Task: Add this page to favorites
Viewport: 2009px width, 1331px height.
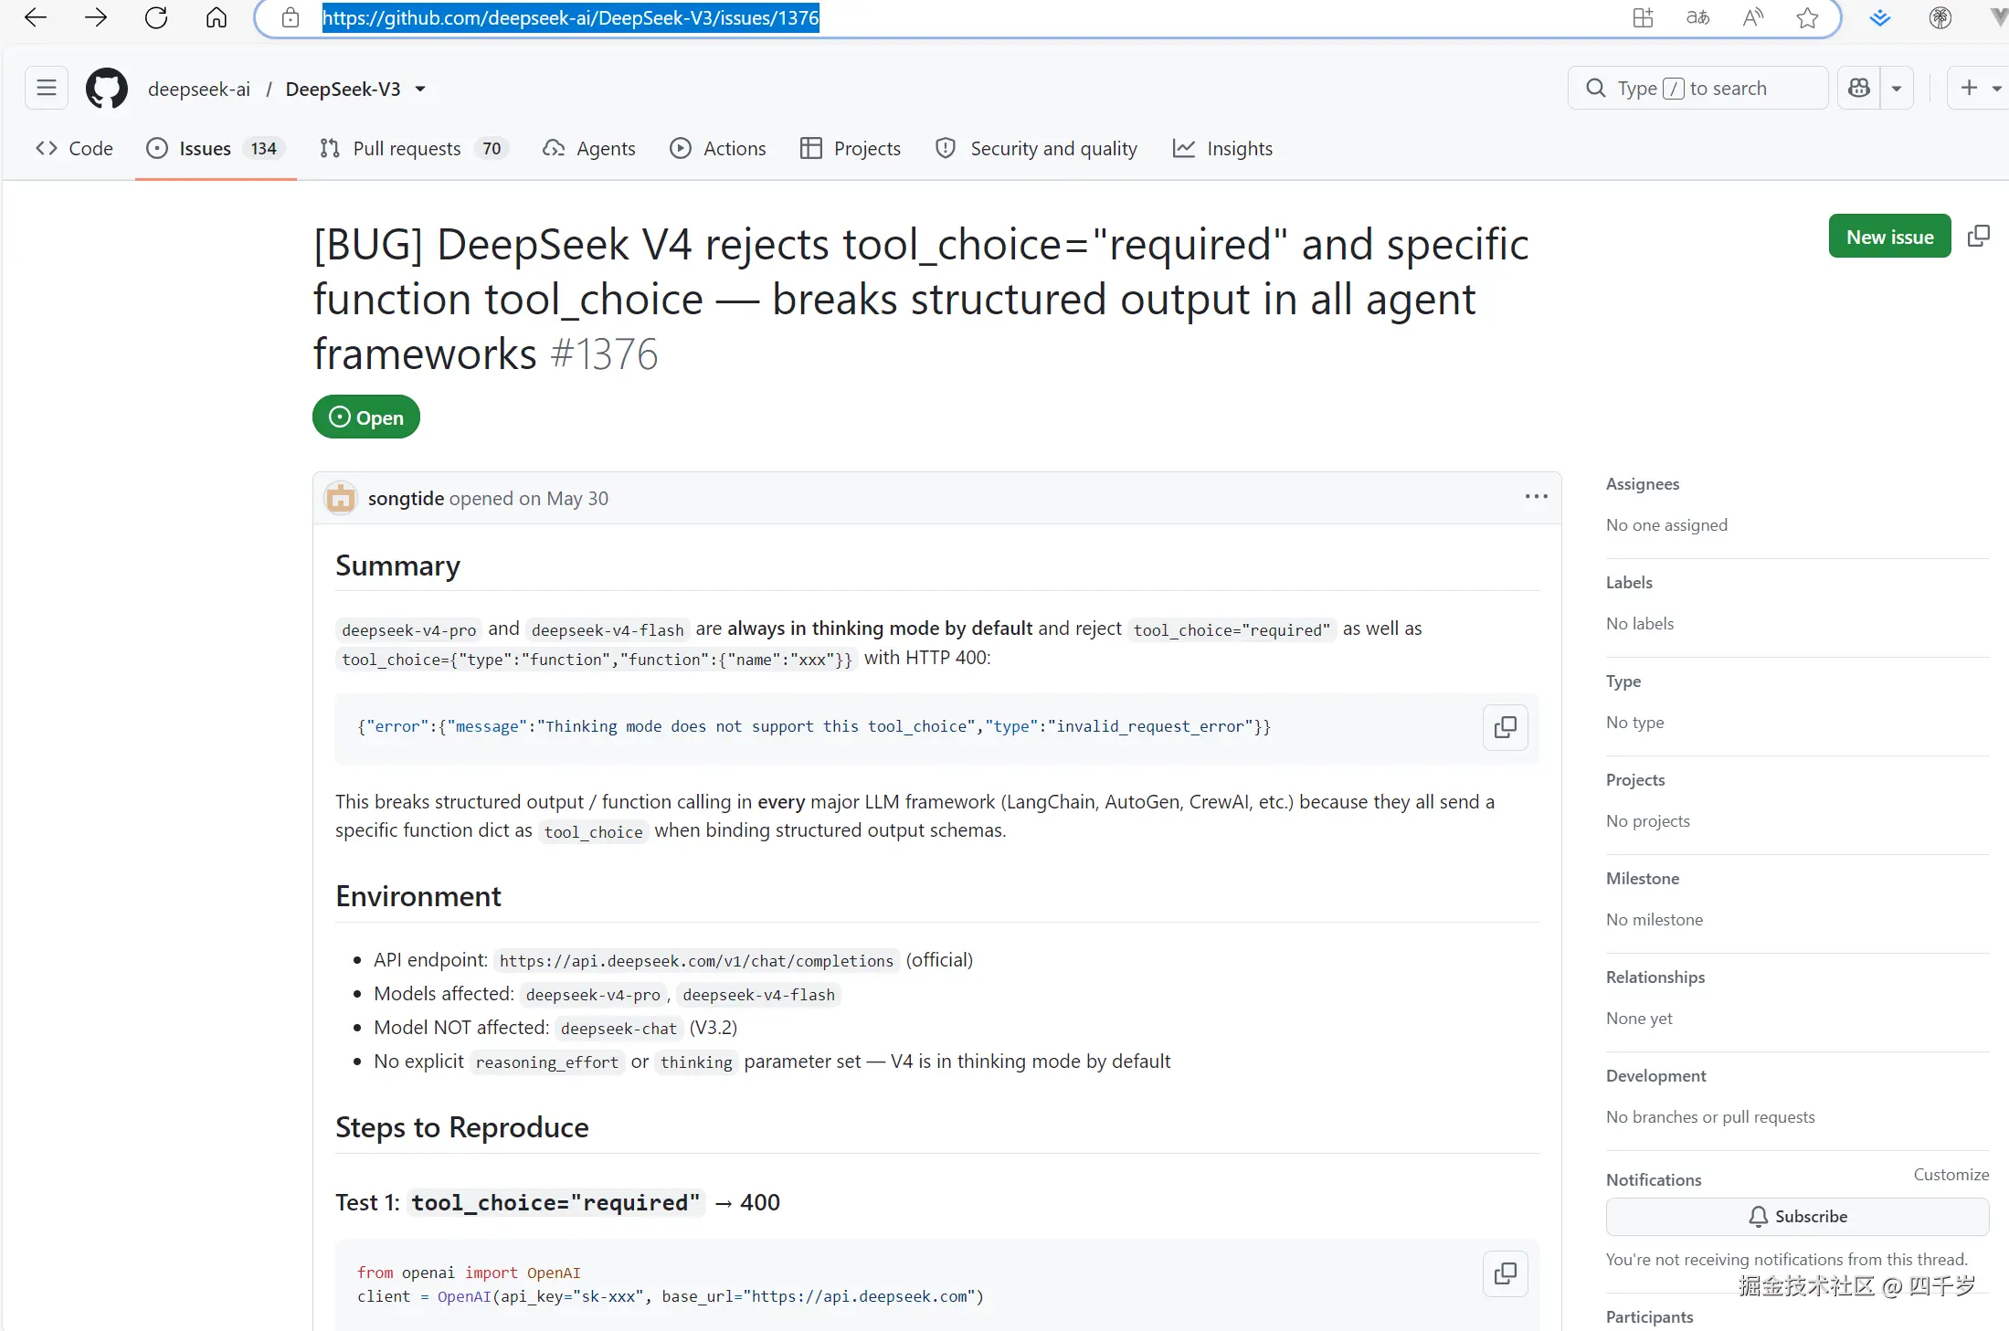Action: point(1807,17)
